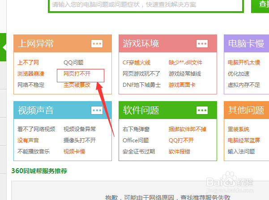Screen dimensions: 269x200
Task: Select the 软件报错 link
Action: click(x=179, y=152)
